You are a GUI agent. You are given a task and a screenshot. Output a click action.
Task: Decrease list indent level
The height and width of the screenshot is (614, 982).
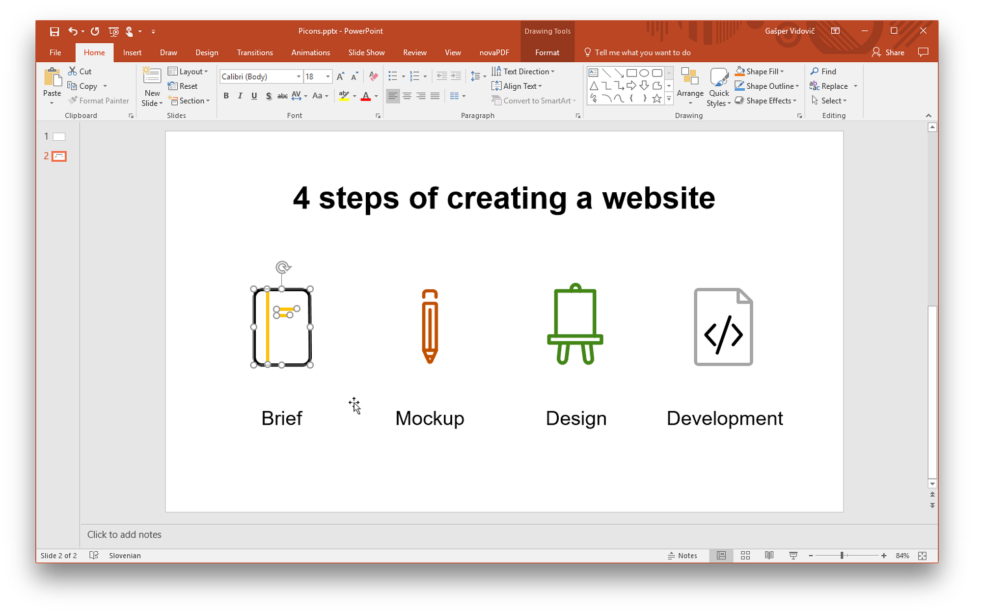click(x=442, y=76)
